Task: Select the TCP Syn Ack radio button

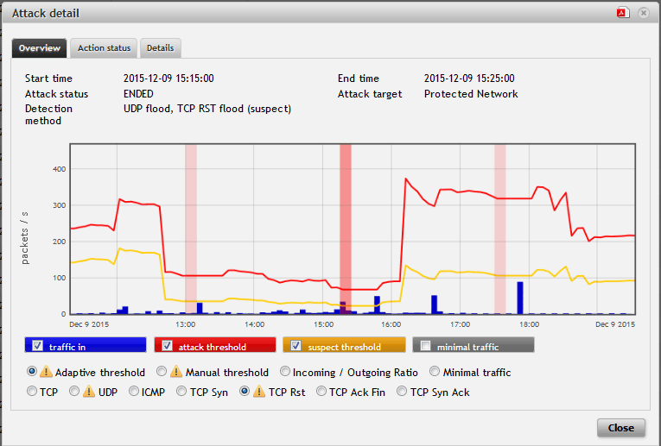Action: click(x=402, y=392)
